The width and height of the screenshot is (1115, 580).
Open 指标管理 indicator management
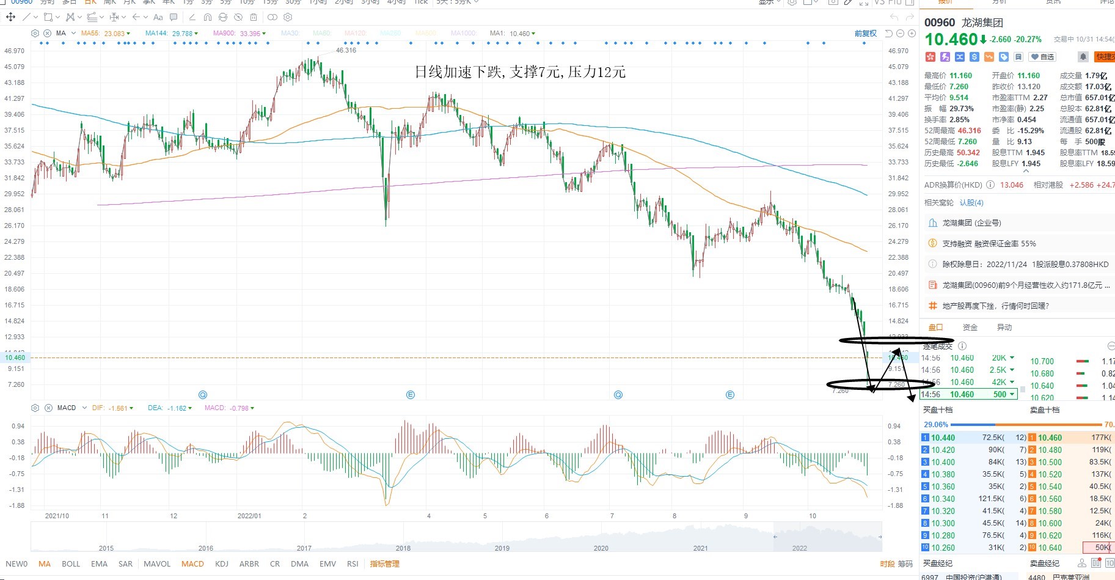pos(384,564)
